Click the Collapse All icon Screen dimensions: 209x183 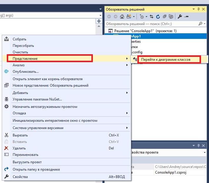coord(164,17)
